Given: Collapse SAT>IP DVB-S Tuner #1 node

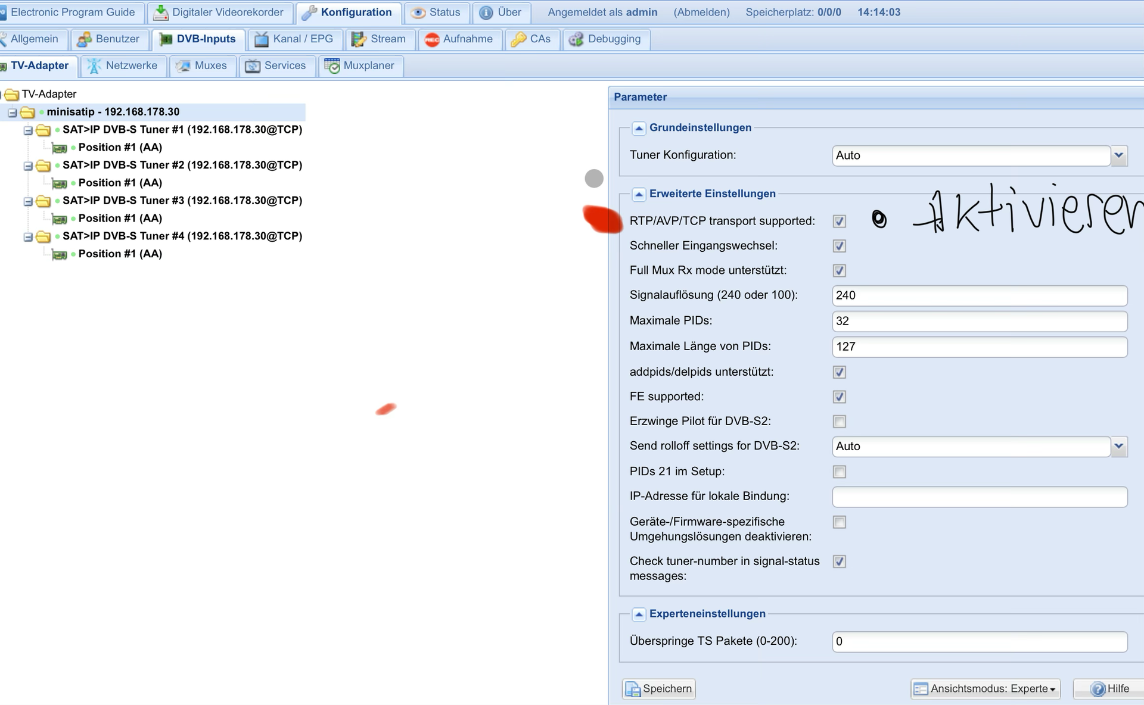Looking at the screenshot, I should point(28,130).
